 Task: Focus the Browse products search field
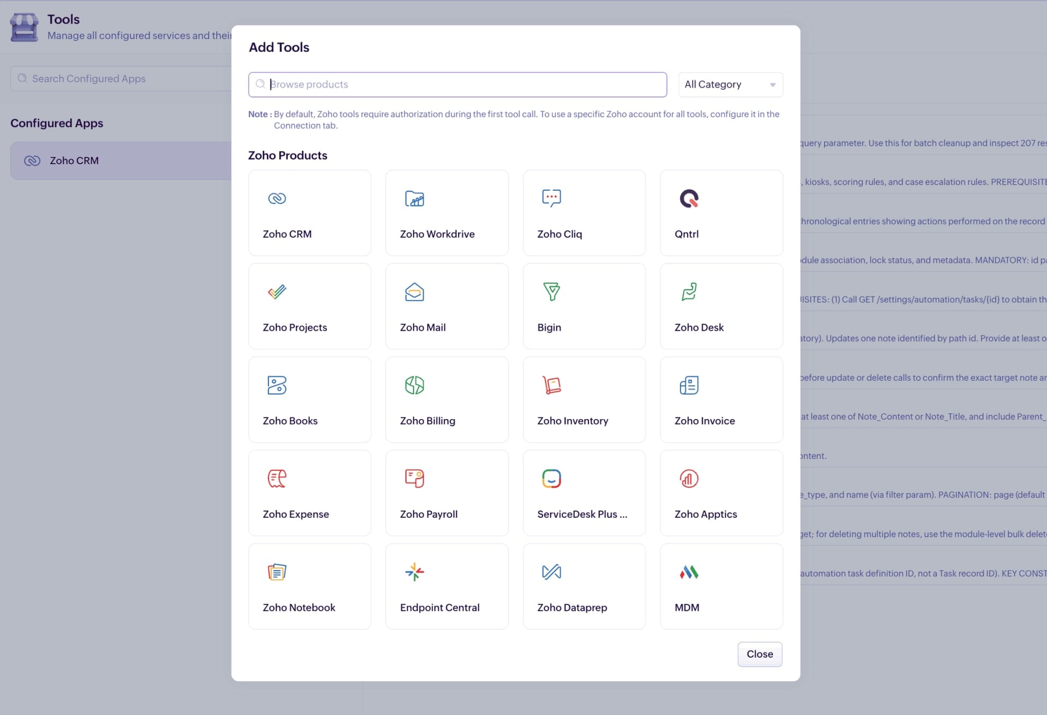458,84
